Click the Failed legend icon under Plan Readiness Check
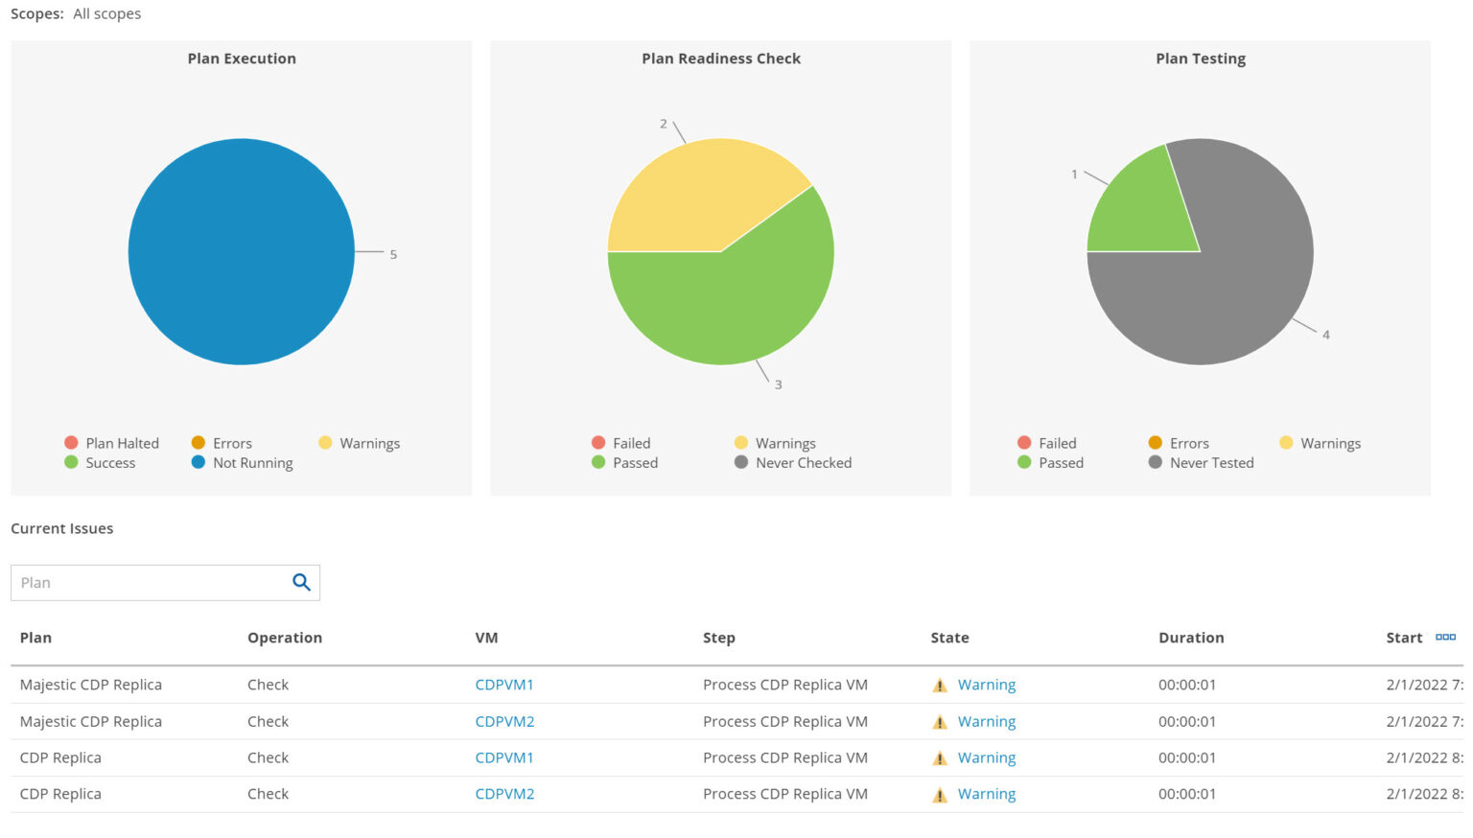This screenshot has height=838, width=1473. click(x=598, y=443)
